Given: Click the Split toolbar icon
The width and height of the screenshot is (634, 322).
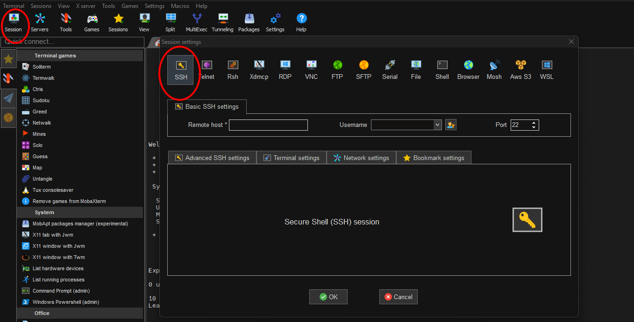Looking at the screenshot, I should coord(171,22).
